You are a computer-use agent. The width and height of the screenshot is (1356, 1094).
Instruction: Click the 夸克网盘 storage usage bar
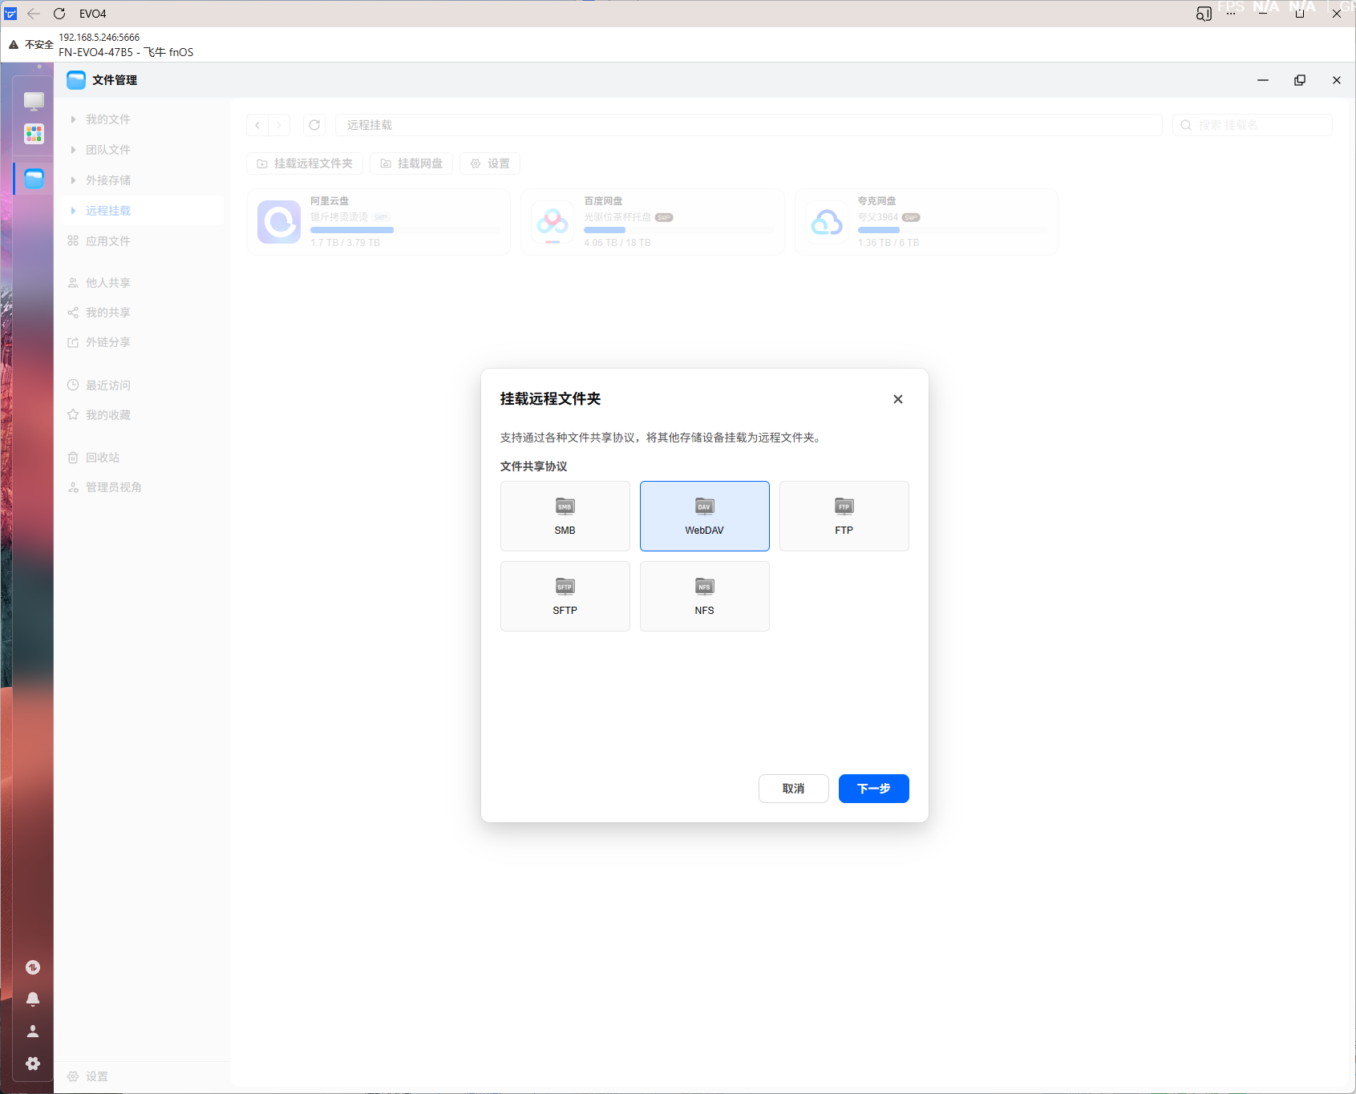pyautogui.click(x=953, y=230)
